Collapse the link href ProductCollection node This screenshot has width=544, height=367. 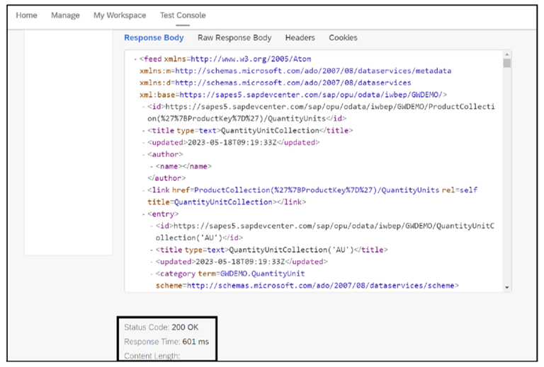[143, 190]
